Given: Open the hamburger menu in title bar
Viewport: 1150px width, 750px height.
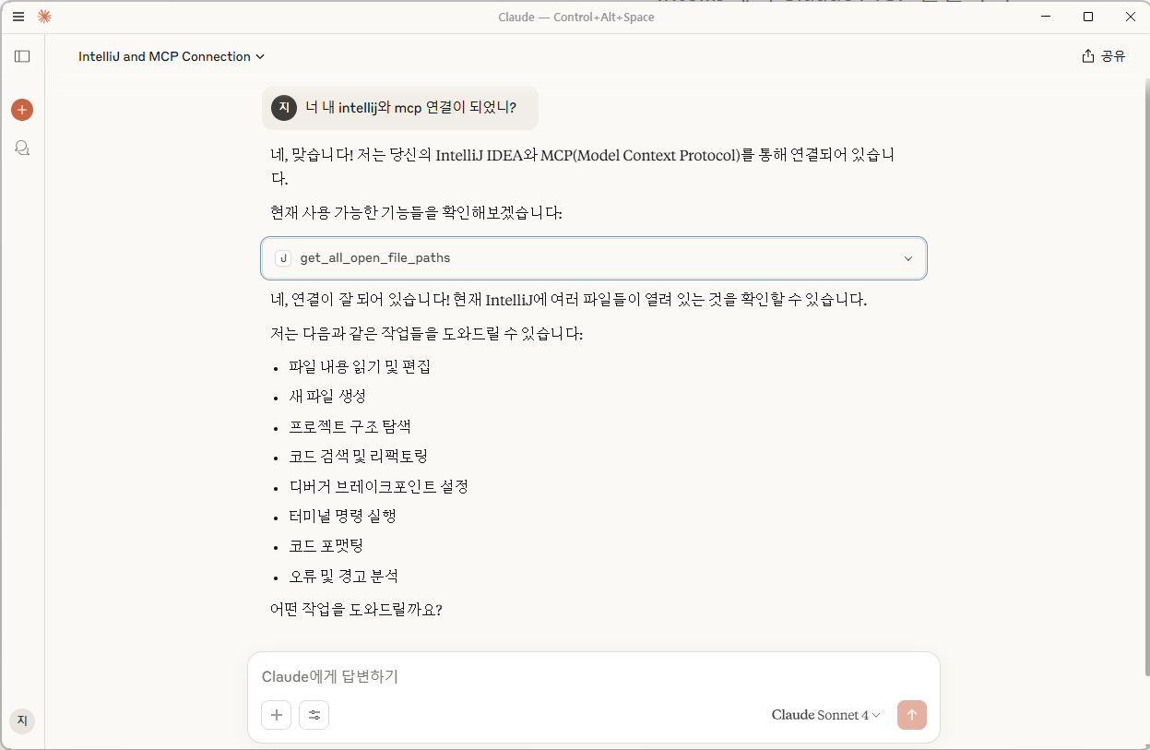Looking at the screenshot, I should pos(18,17).
